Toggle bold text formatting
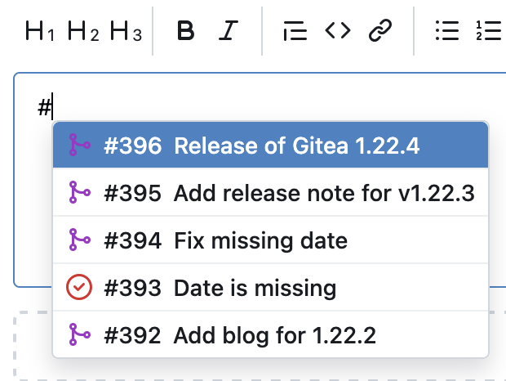506x381 pixels. click(x=186, y=31)
